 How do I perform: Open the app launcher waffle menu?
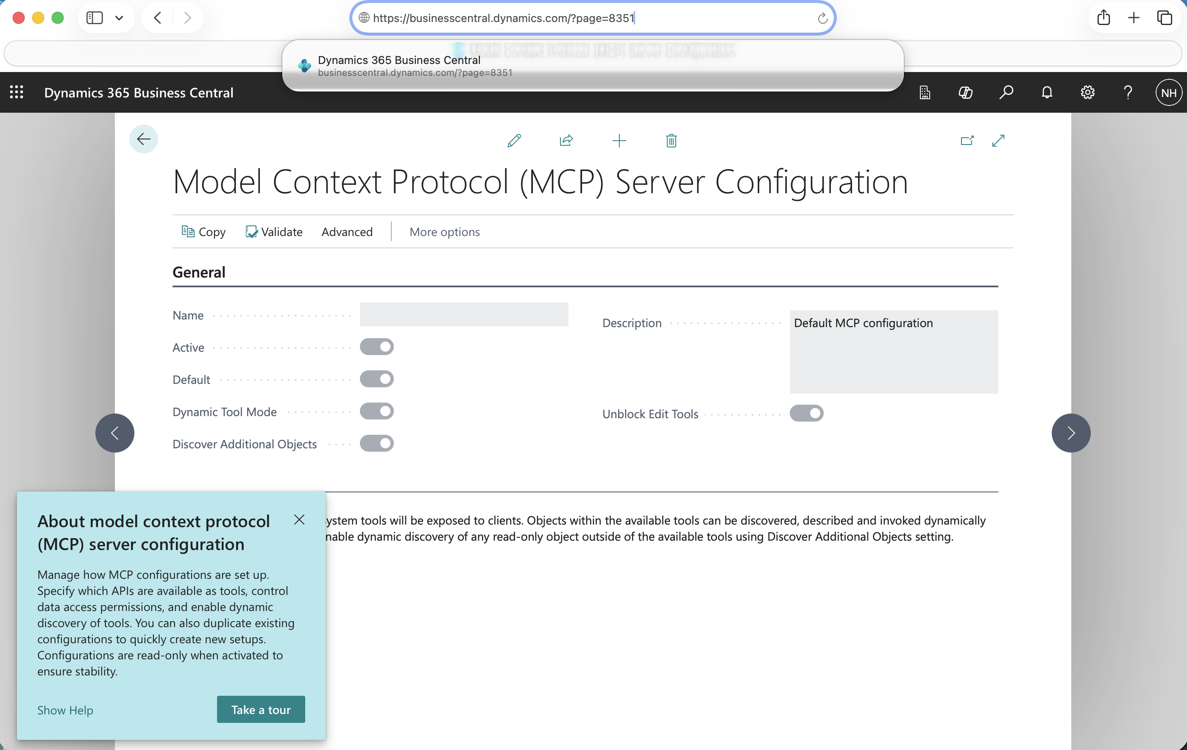coord(16,92)
